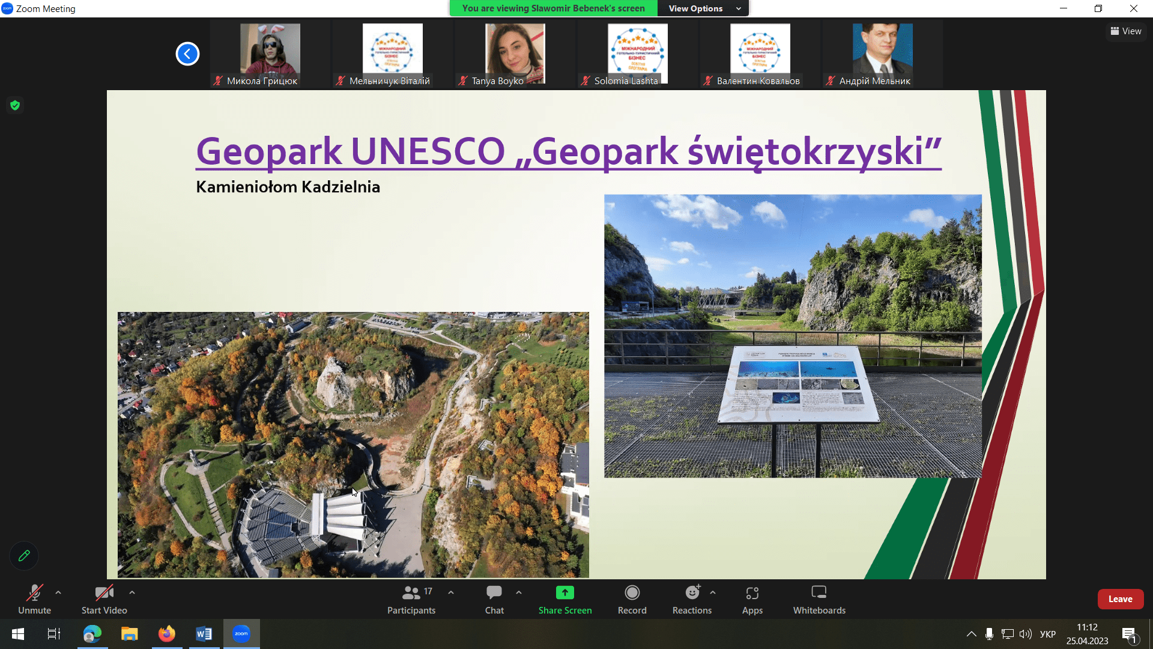Open Zoom Apps
This screenshot has width=1153, height=649.
(x=752, y=599)
